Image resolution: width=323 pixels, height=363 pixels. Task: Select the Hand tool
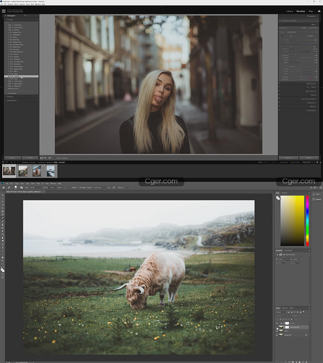pyautogui.click(x=3, y=257)
